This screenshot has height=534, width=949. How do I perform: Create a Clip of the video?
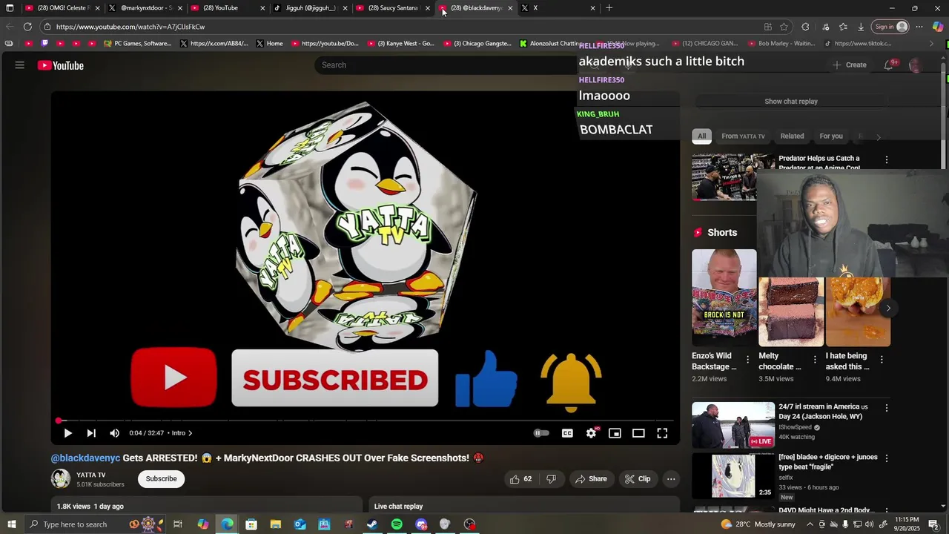click(638, 479)
